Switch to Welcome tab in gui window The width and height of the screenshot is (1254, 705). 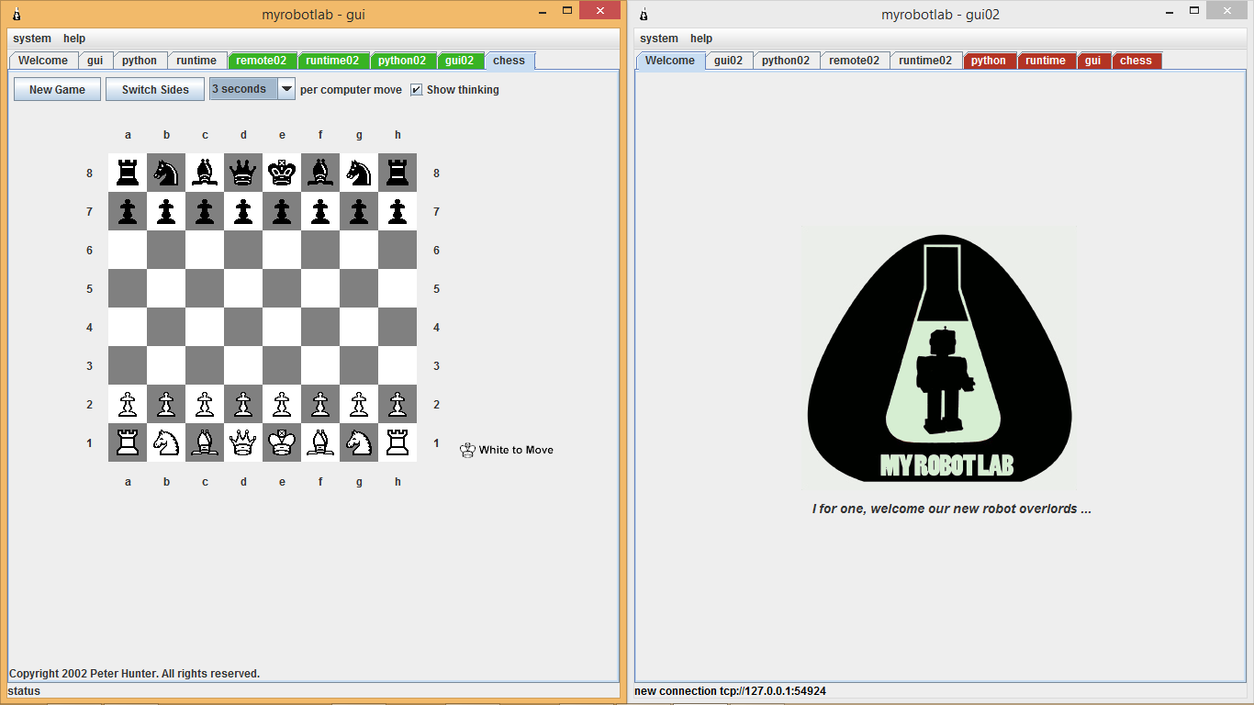click(x=43, y=61)
